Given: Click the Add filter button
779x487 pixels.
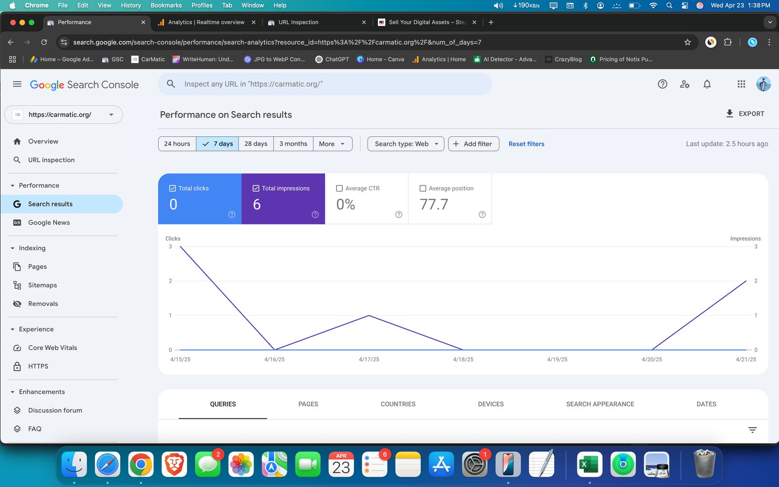Looking at the screenshot, I should click(473, 144).
